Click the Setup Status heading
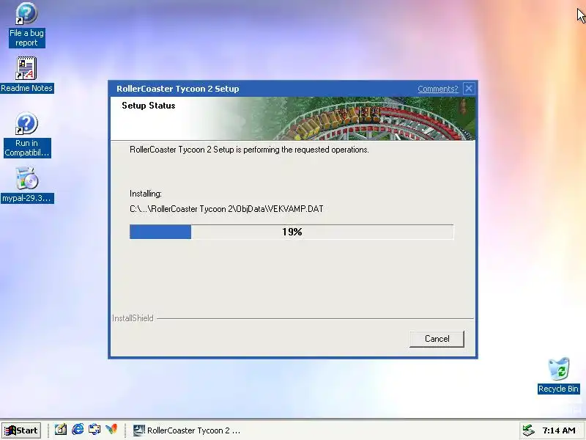 (149, 106)
